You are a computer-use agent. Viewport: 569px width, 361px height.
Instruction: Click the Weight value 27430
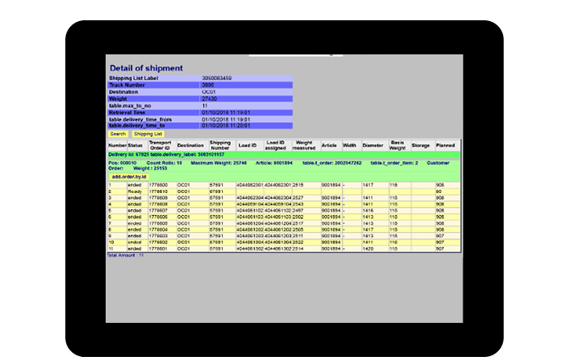(x=210, y=99)
